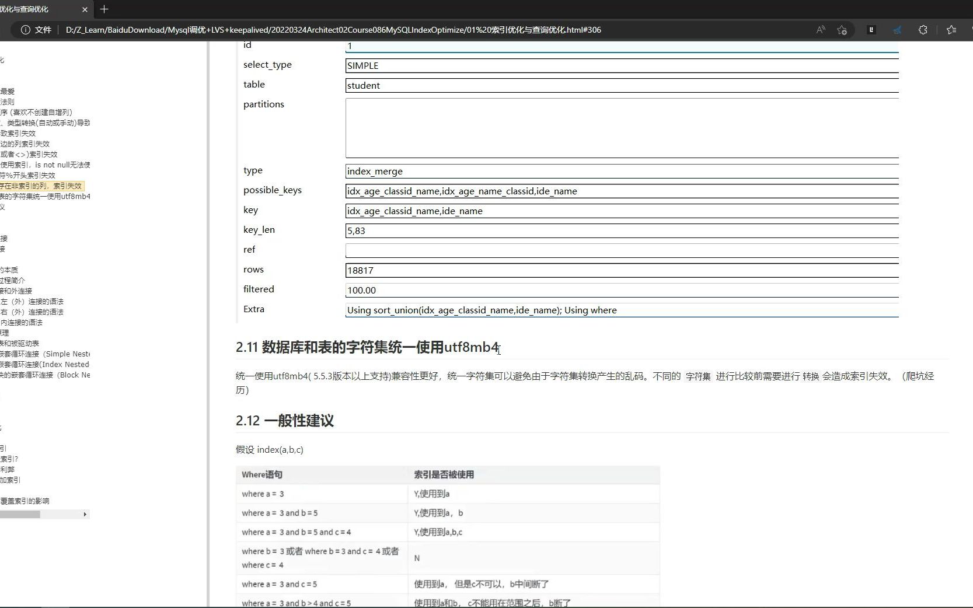The height and width of the screenshot is (608, 973).
Task: Focus the address bar URL text
Action: [333, 30]
